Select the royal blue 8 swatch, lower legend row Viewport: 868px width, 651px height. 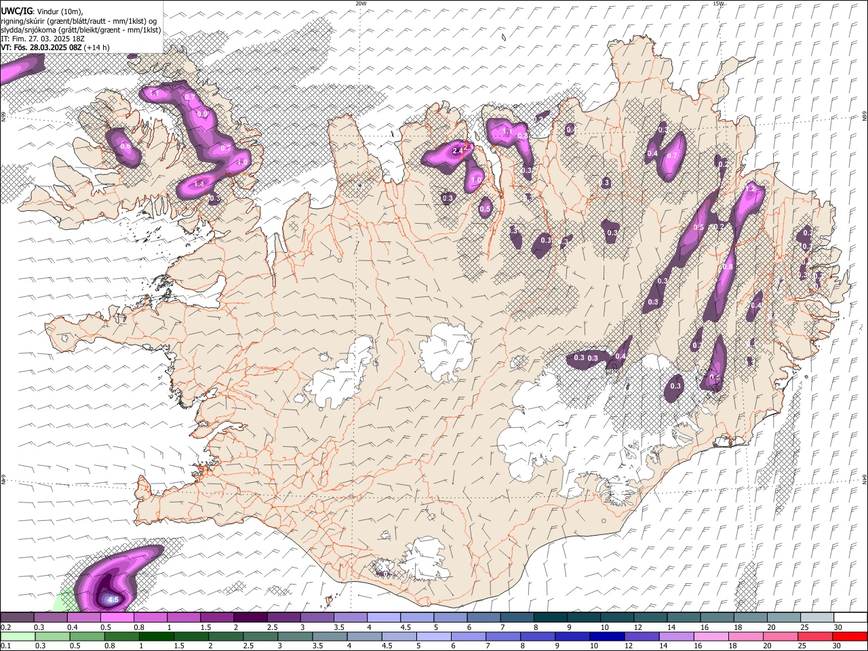(538, 636)
